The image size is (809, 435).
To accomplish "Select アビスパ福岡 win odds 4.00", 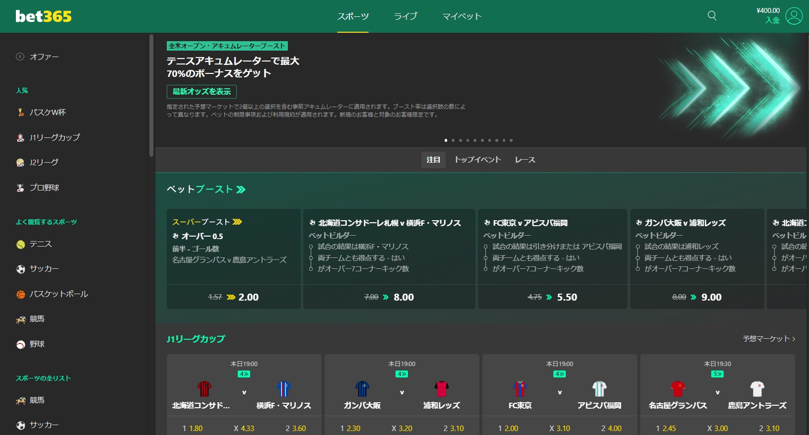I will [611, 428].
